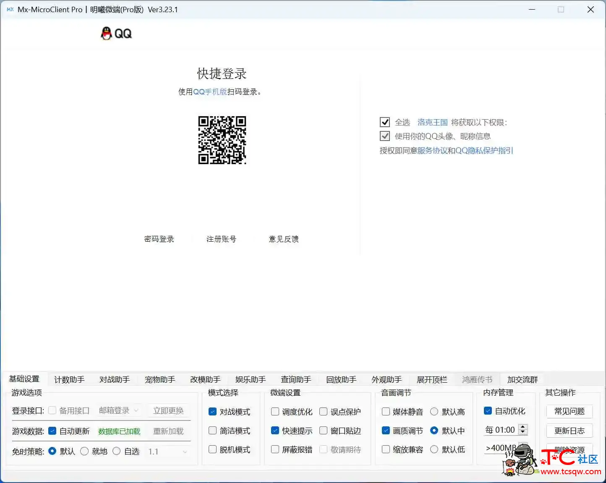Select the 自选 radio button
Image resolution: width=606 pixels, height=483 pixels.
117,451
